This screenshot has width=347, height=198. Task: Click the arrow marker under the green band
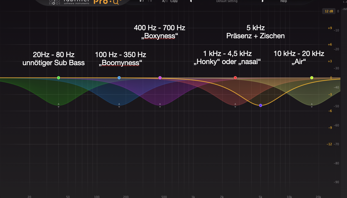[59, 105]
